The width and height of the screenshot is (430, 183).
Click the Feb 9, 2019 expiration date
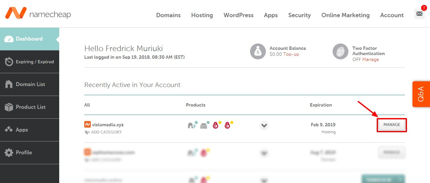323,125
